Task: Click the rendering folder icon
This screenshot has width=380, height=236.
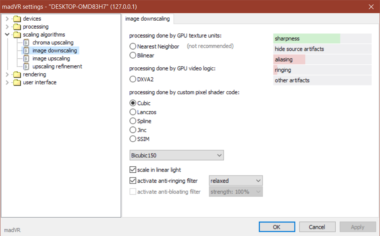Action: pos(17,74)
